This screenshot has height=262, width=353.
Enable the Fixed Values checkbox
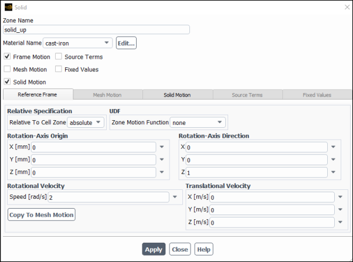tap(59, 69)
